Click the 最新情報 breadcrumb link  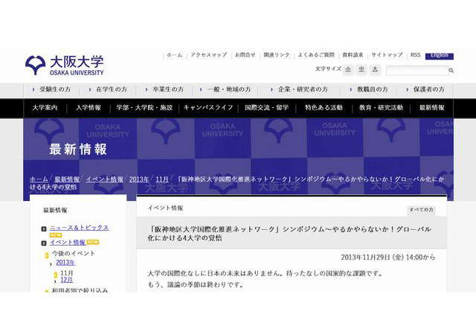pos(67,179)
